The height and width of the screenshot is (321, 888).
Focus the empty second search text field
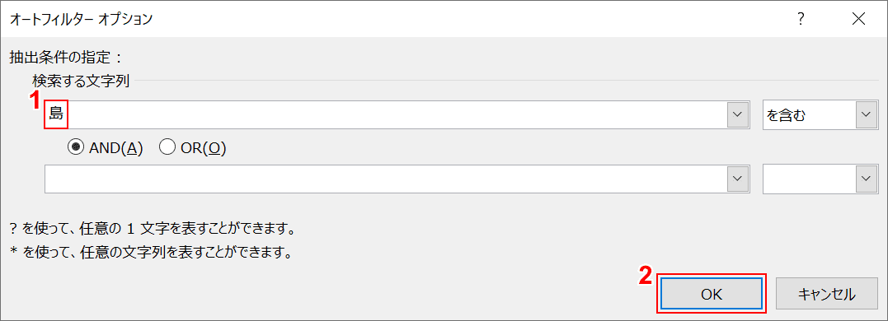tap(386, 179)
